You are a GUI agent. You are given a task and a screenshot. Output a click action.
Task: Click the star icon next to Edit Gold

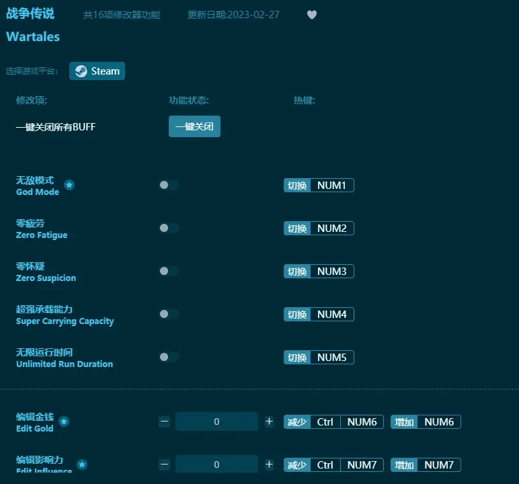pyautogui.click(x=64, y=421)
